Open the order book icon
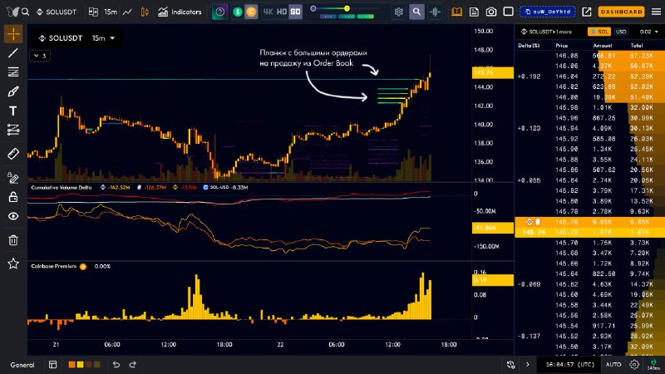The height and width of the screenshot is (374, 665). (x=456, y=12)
